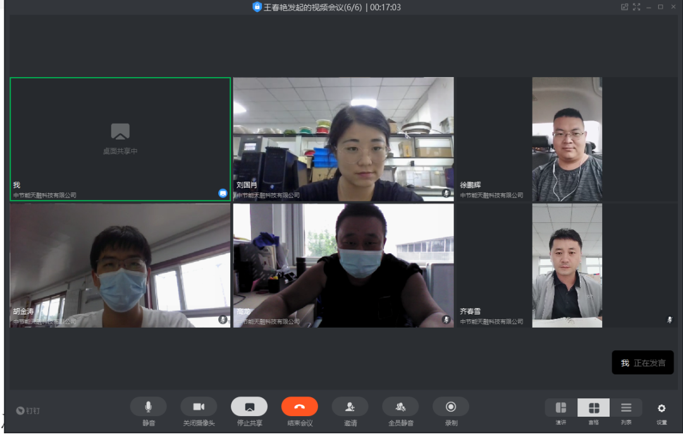
Task: Click the pop-out mini window icon in title bar
Action: pyautogui.click(x=625, y=7)
